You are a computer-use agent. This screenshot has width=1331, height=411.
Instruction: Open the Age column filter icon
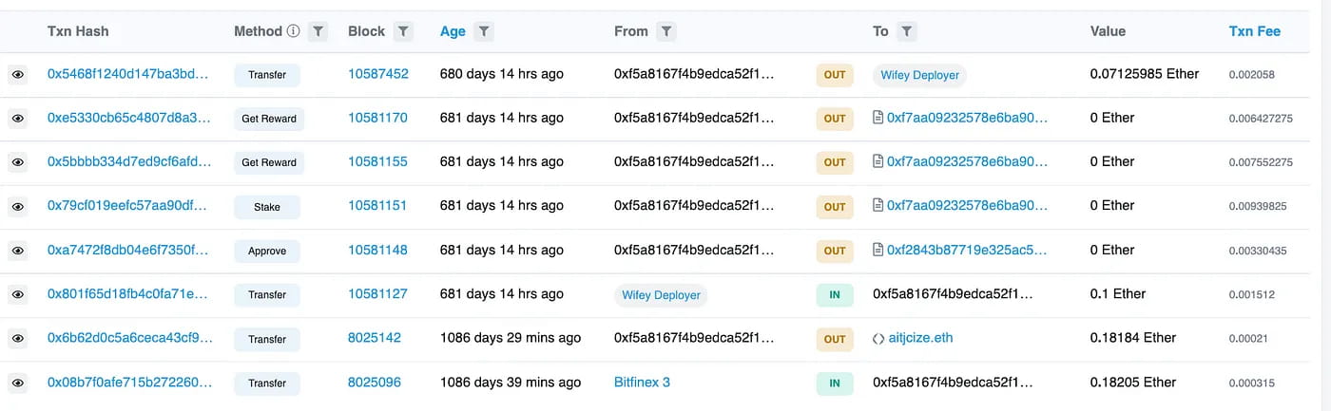click(484, 31)
